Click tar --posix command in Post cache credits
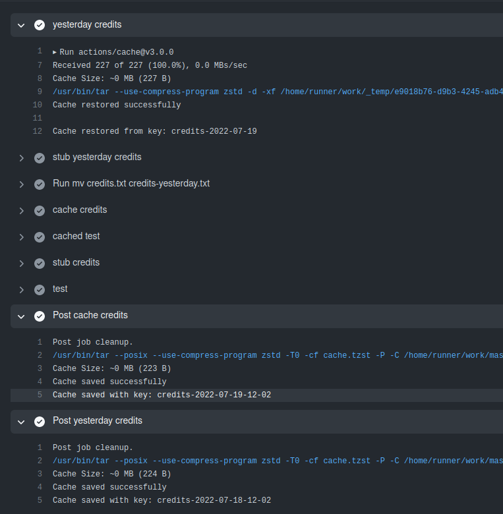The width and height of the screenshot is (503, 514). [x=278, y=355]
